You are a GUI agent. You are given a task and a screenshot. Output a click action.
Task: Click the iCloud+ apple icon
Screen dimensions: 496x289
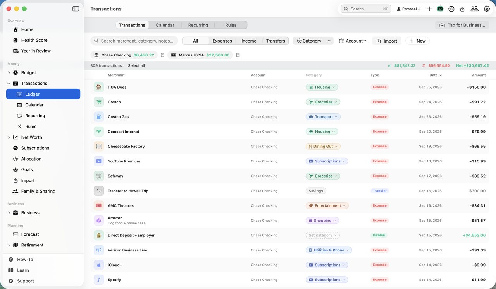(99, 265)
